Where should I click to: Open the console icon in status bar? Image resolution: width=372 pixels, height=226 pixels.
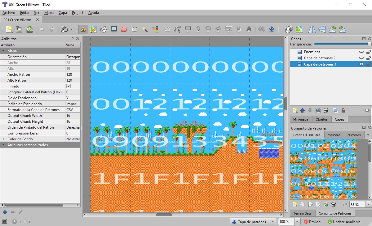click(x=4, y=222)
